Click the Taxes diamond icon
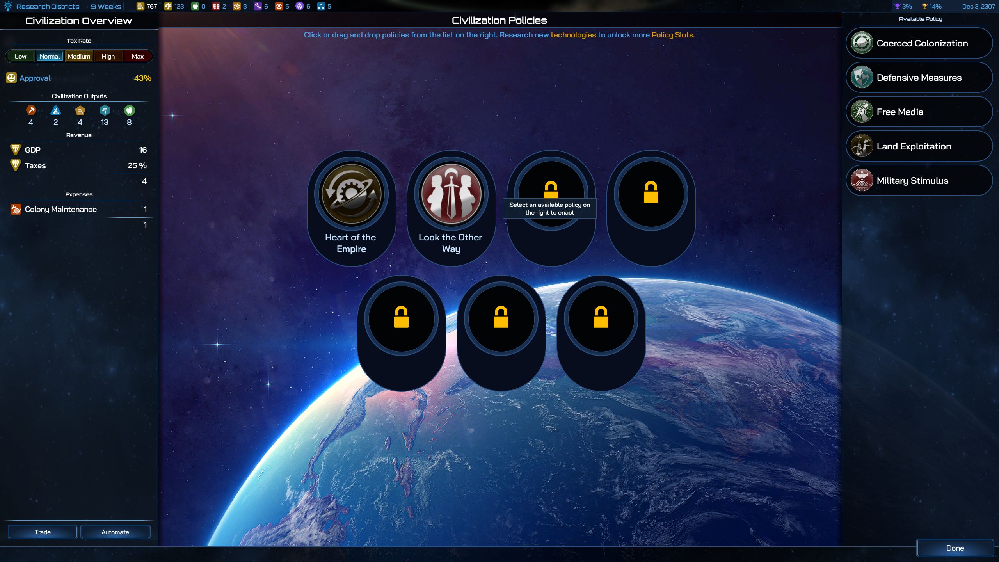 tap(16, 165)
